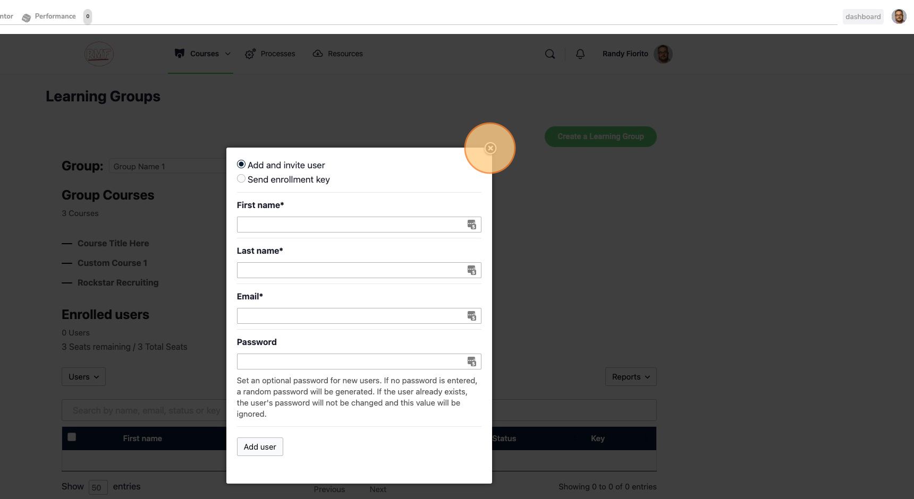
Task: Click the password manager icon in Password field
Action: (x=471, y=362)
